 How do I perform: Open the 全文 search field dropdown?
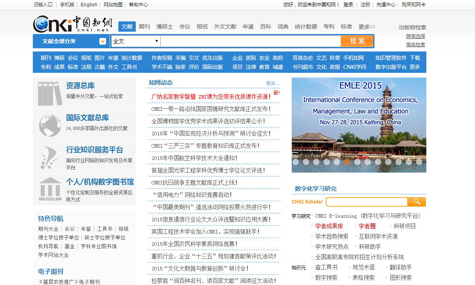pyautogui.click(x=136, y=41)
